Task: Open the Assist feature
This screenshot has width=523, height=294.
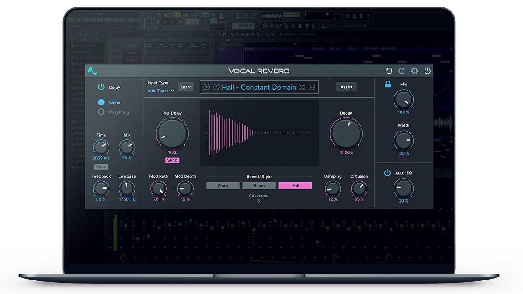Action: [346, 87]
